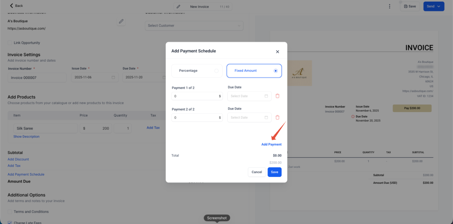Open calendar icon in Payment 1 due date
Image resolution: width=453 pixels, height=224 pixels.
[x=266, y=96]
